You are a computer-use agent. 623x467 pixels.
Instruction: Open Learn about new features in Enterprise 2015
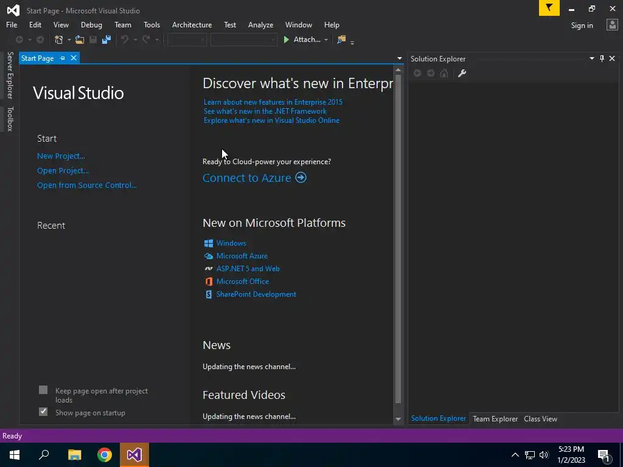273,102
